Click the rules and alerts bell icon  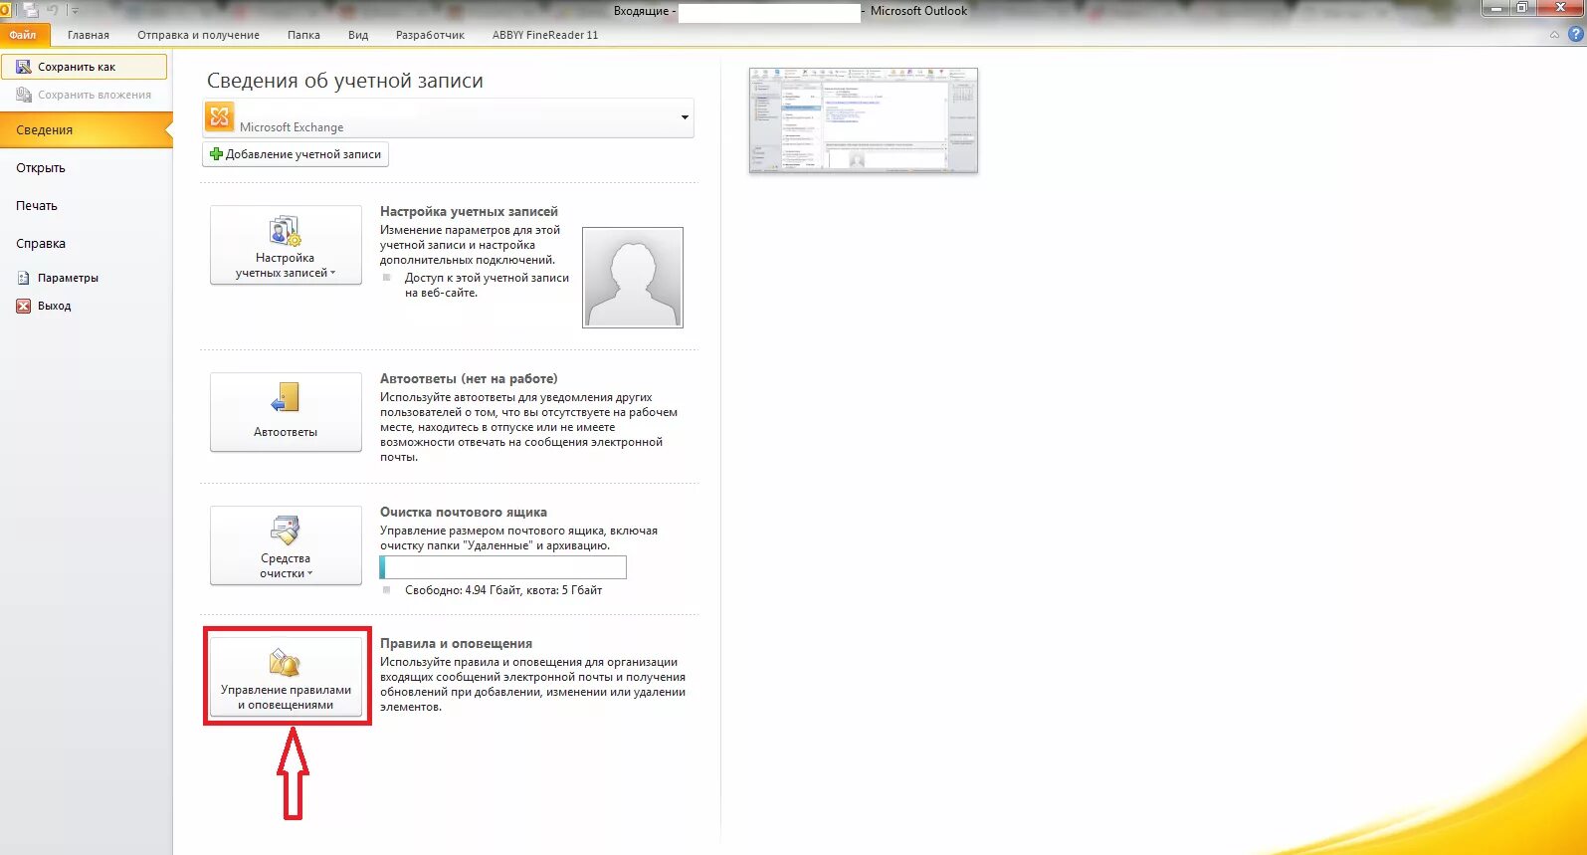[286, 663]
